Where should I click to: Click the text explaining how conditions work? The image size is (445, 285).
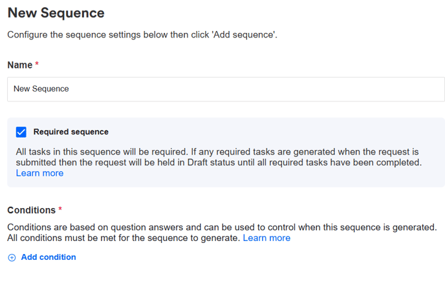[222, 227]
